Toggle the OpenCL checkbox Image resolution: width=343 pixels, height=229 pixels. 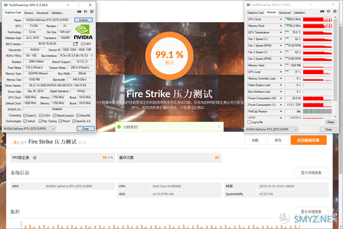[25, 116]
